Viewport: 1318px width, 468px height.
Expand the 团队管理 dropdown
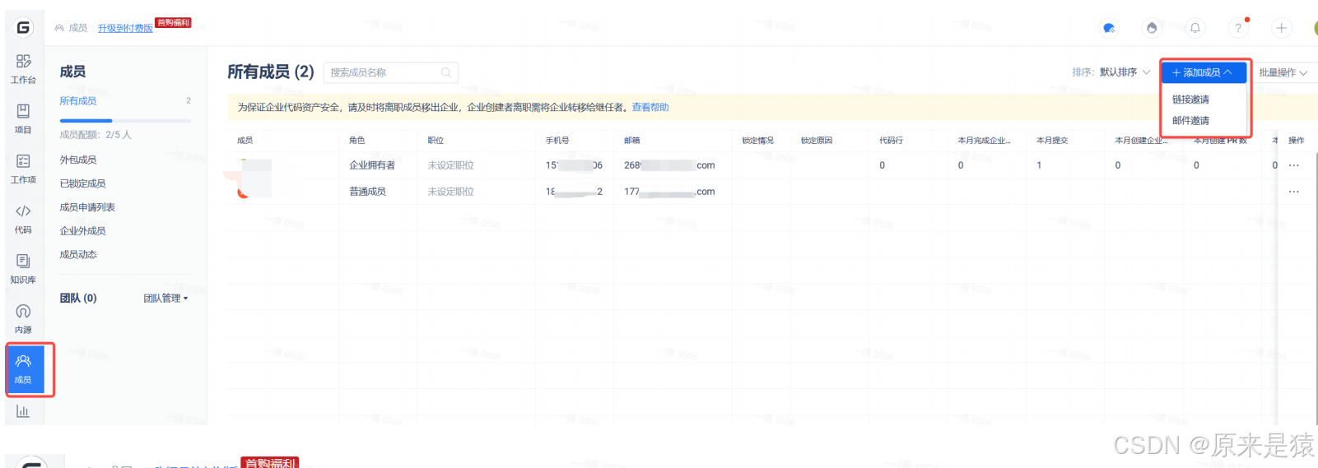[x=165, y=299]
